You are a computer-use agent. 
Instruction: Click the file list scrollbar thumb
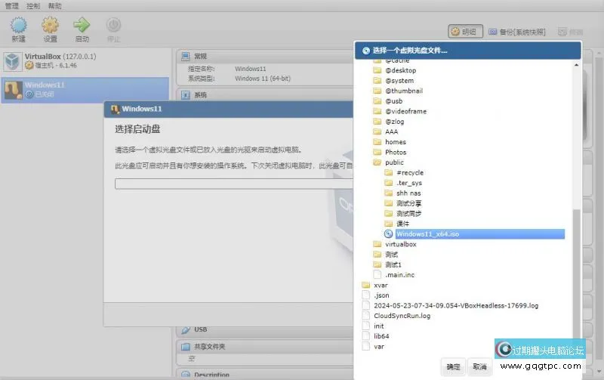pos(576,273)
